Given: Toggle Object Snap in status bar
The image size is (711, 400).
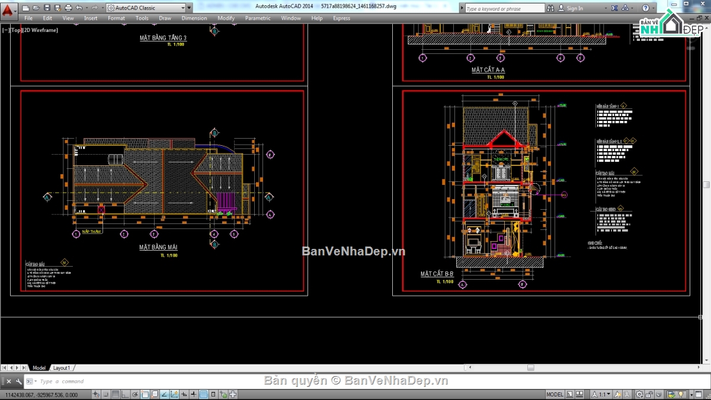Looking at the screenshot, I should pyautogui.click(x=145, y=395).
